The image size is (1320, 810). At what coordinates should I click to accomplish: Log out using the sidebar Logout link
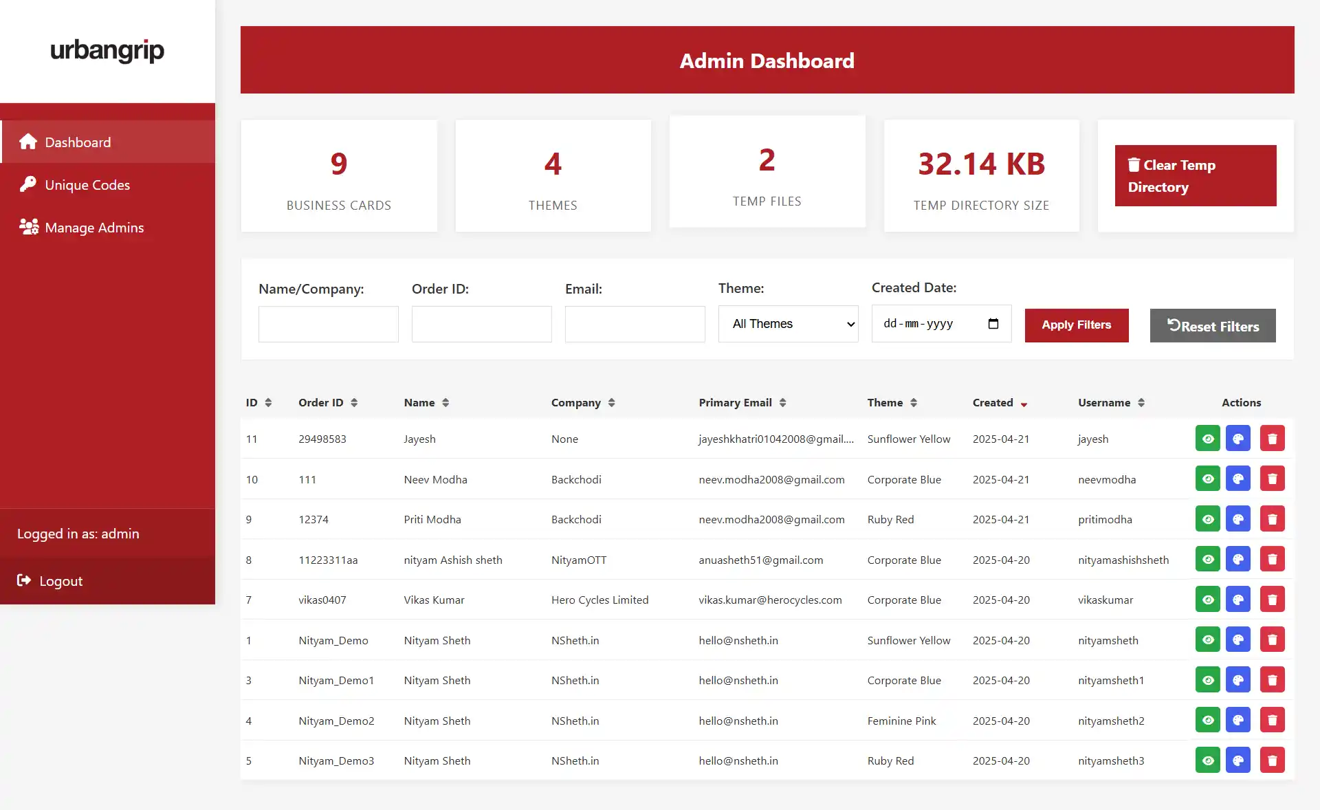pos(60,581)
